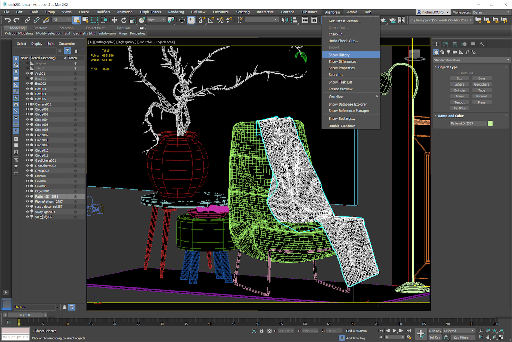Switch to Lights category in Create panel
Image resolution: width=512 pixels, height=342 pixels.
(449, 52)
